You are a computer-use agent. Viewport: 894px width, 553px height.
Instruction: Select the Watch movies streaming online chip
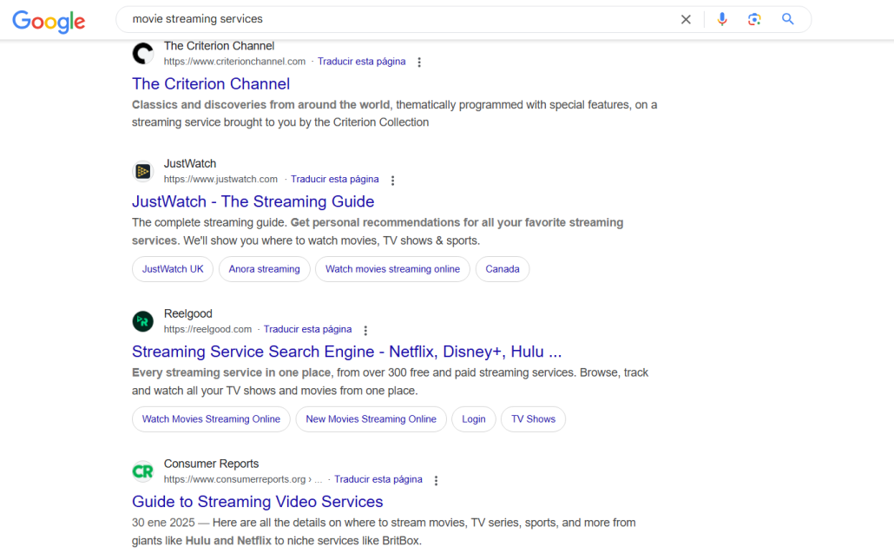[x=393, y=269]
